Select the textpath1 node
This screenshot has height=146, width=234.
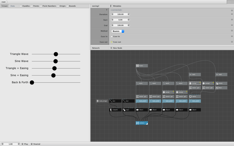coord(115,110)
